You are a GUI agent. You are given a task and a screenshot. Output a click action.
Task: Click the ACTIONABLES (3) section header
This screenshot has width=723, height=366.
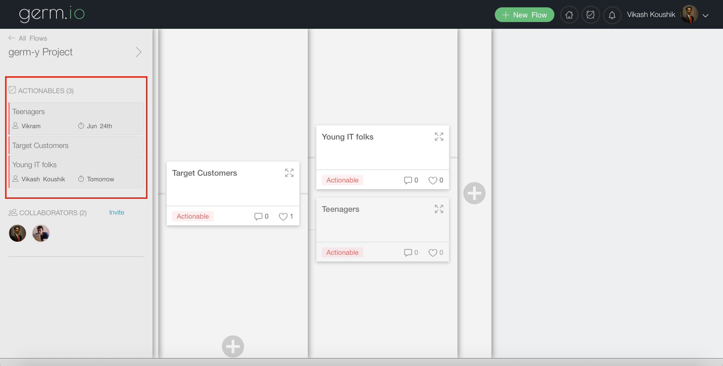pos(46,91)
